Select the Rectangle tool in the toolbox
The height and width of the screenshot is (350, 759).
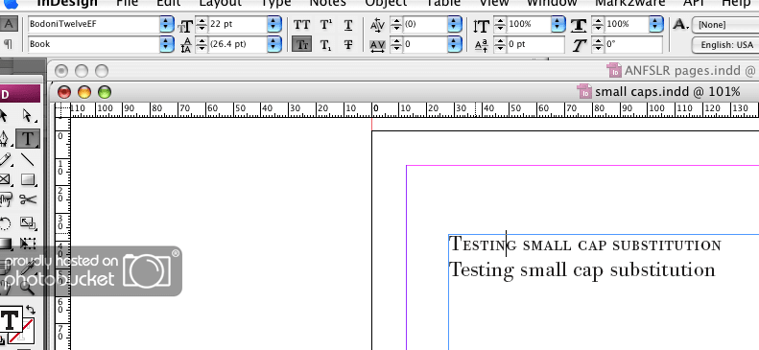click(x=28, y=180)
